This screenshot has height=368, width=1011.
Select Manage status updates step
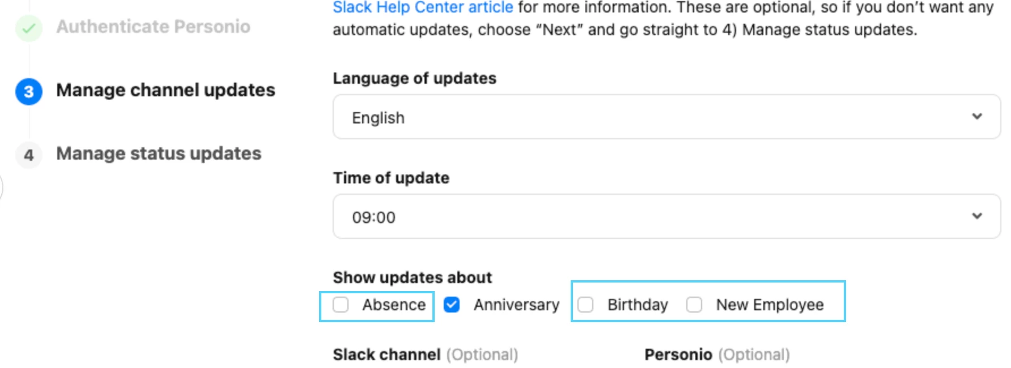159,153
